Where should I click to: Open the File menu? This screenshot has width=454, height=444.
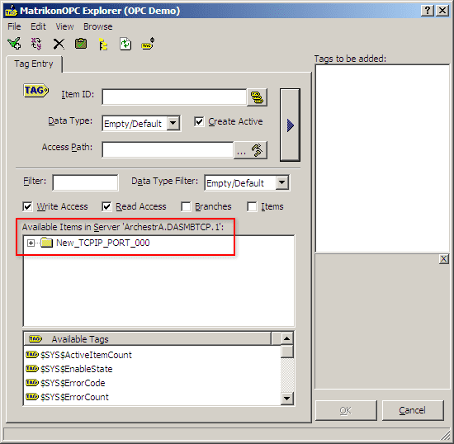(14, 26)
